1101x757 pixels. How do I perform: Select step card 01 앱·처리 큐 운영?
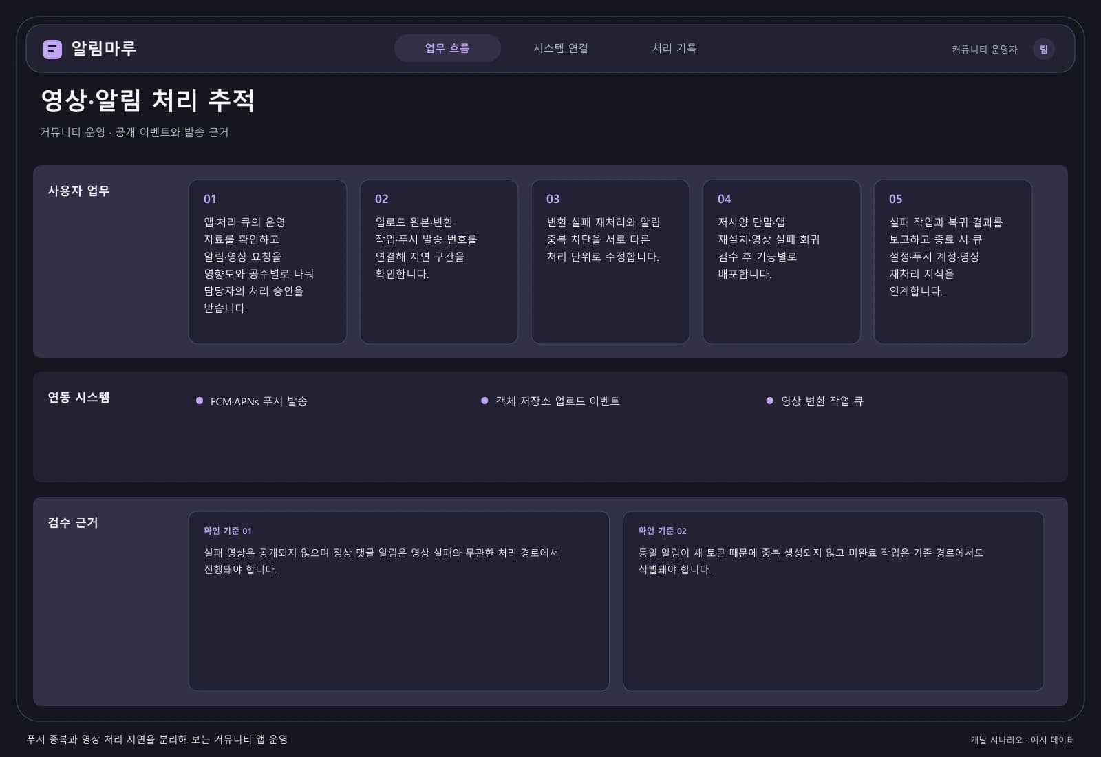[268, 262]
